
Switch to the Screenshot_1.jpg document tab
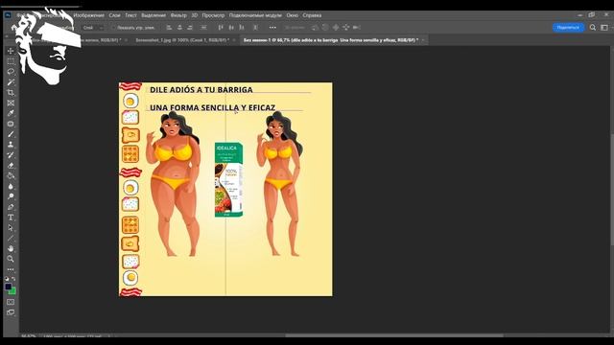point(182,40)
